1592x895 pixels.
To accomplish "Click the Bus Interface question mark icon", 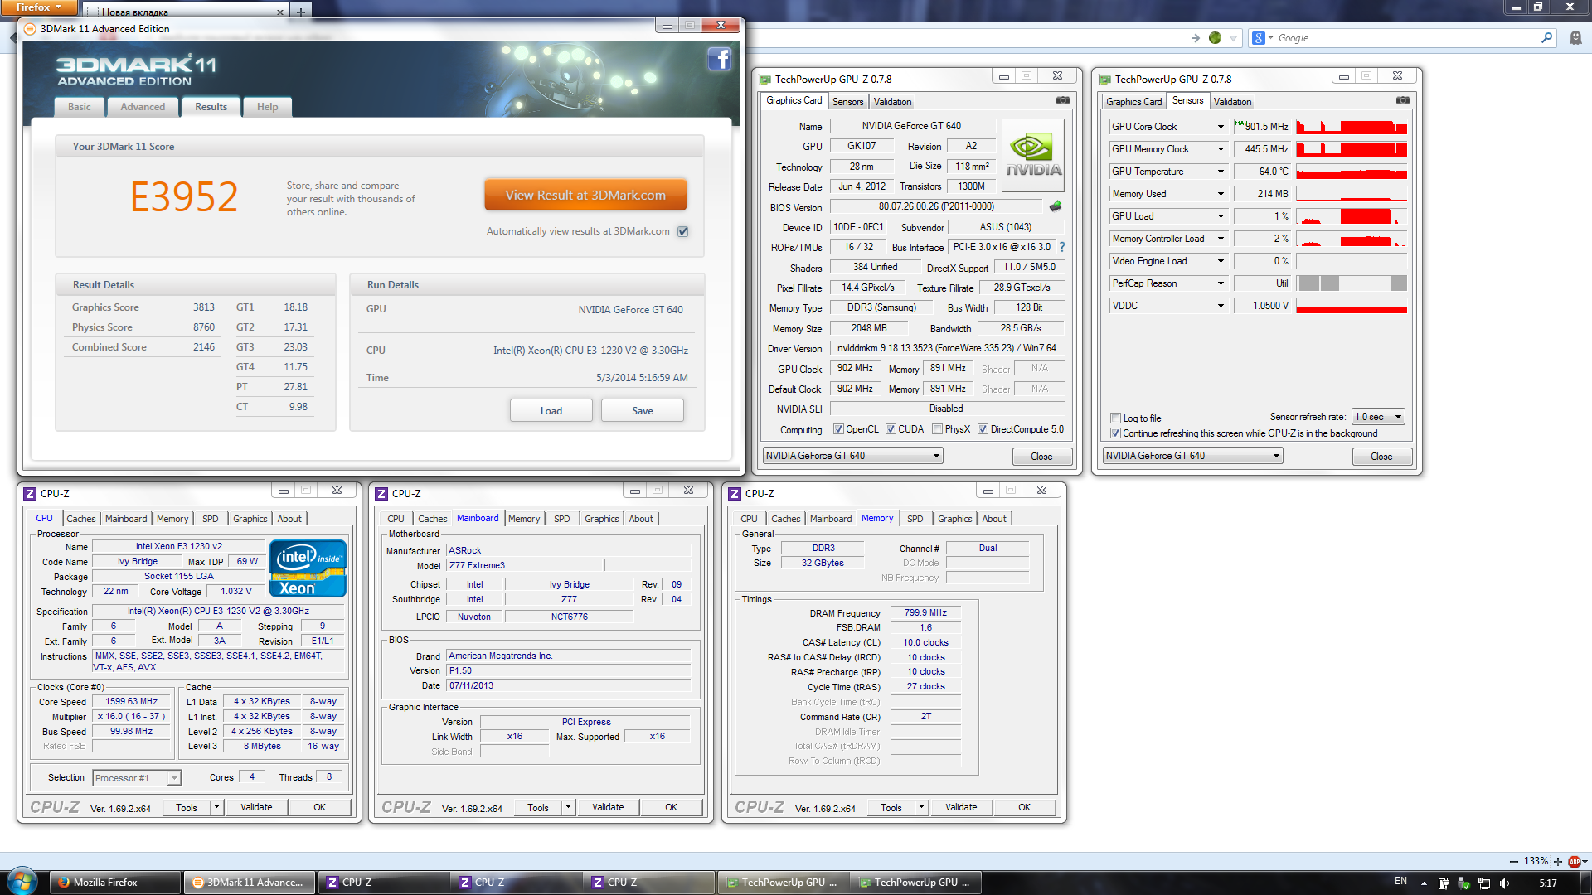I will 1062,247.
